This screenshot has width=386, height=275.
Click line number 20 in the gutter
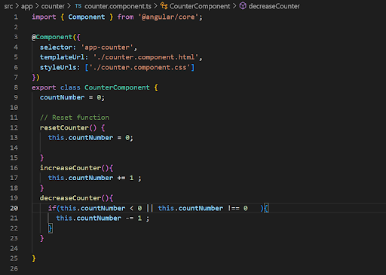click(14, 208)
